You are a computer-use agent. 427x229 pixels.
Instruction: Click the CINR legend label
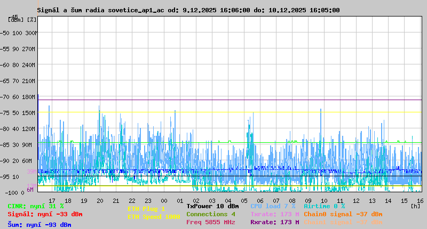35,206
